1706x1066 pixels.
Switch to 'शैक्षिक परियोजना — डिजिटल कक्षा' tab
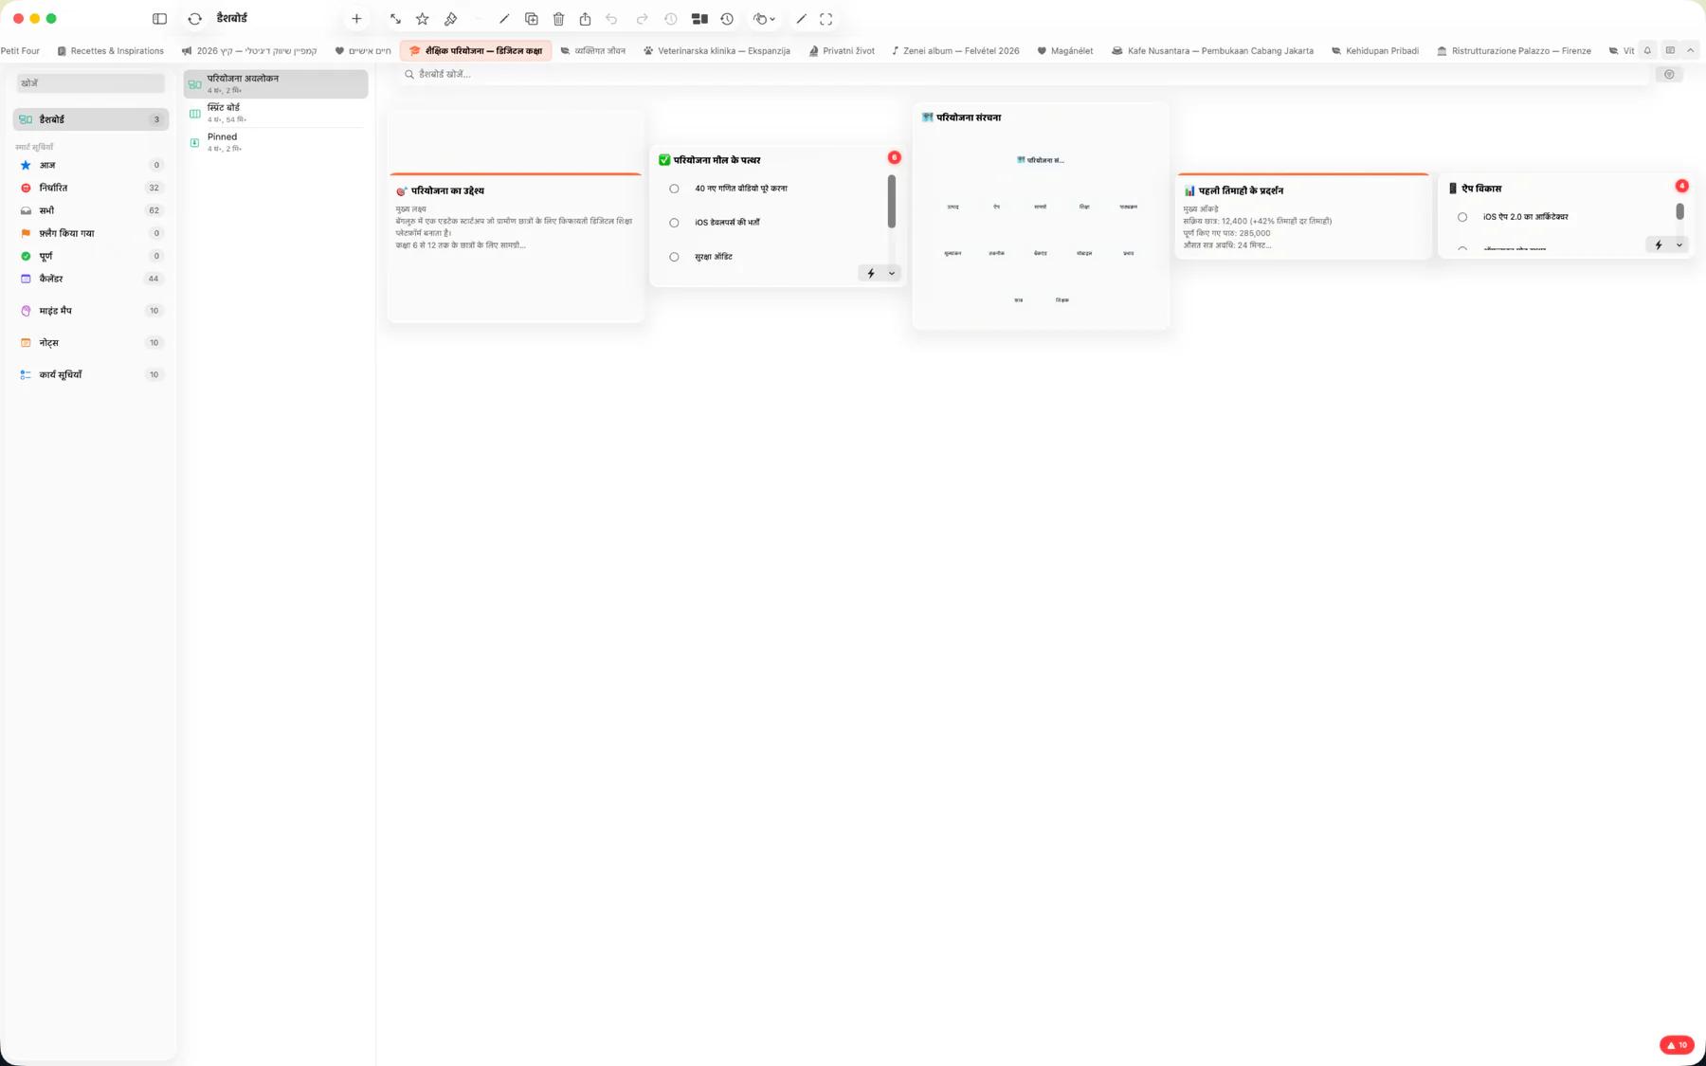476,51
